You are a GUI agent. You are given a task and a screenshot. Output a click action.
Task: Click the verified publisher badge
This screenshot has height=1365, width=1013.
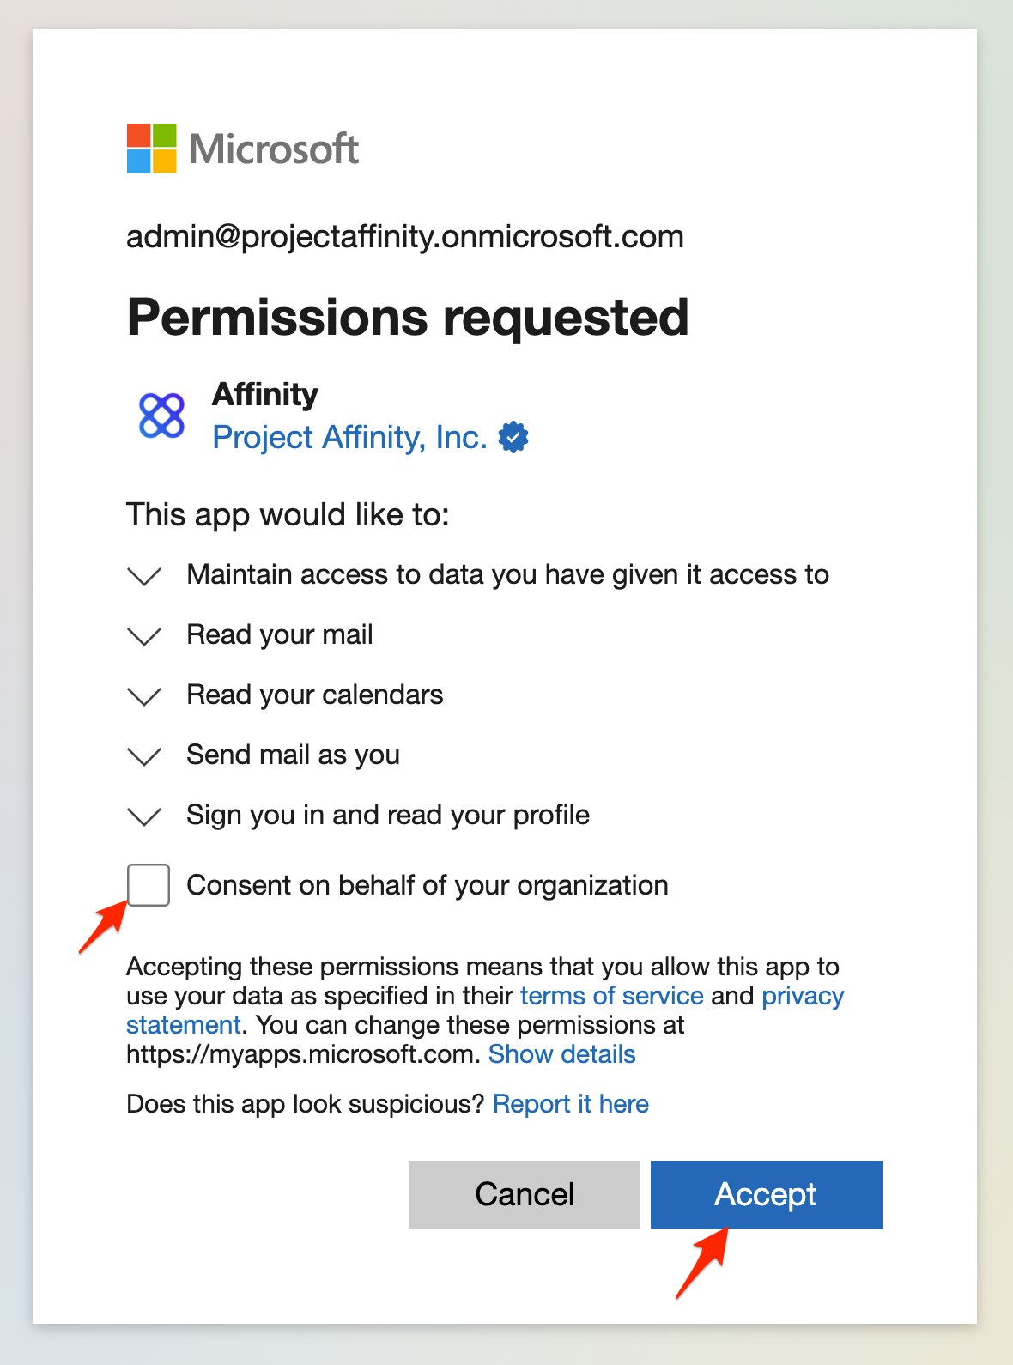513,437
